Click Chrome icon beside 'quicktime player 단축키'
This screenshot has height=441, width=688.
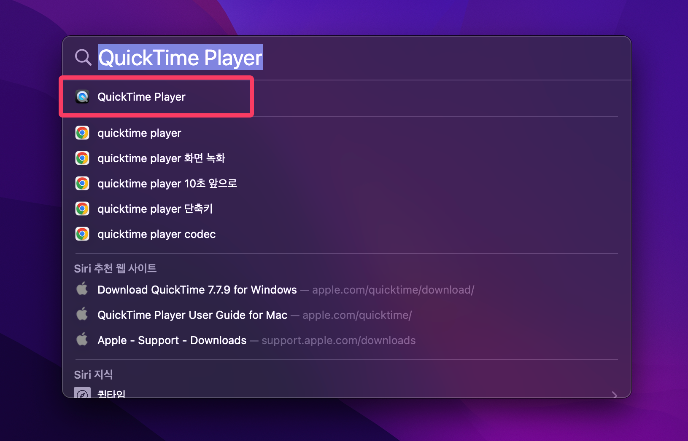click(x=82, y=209)
